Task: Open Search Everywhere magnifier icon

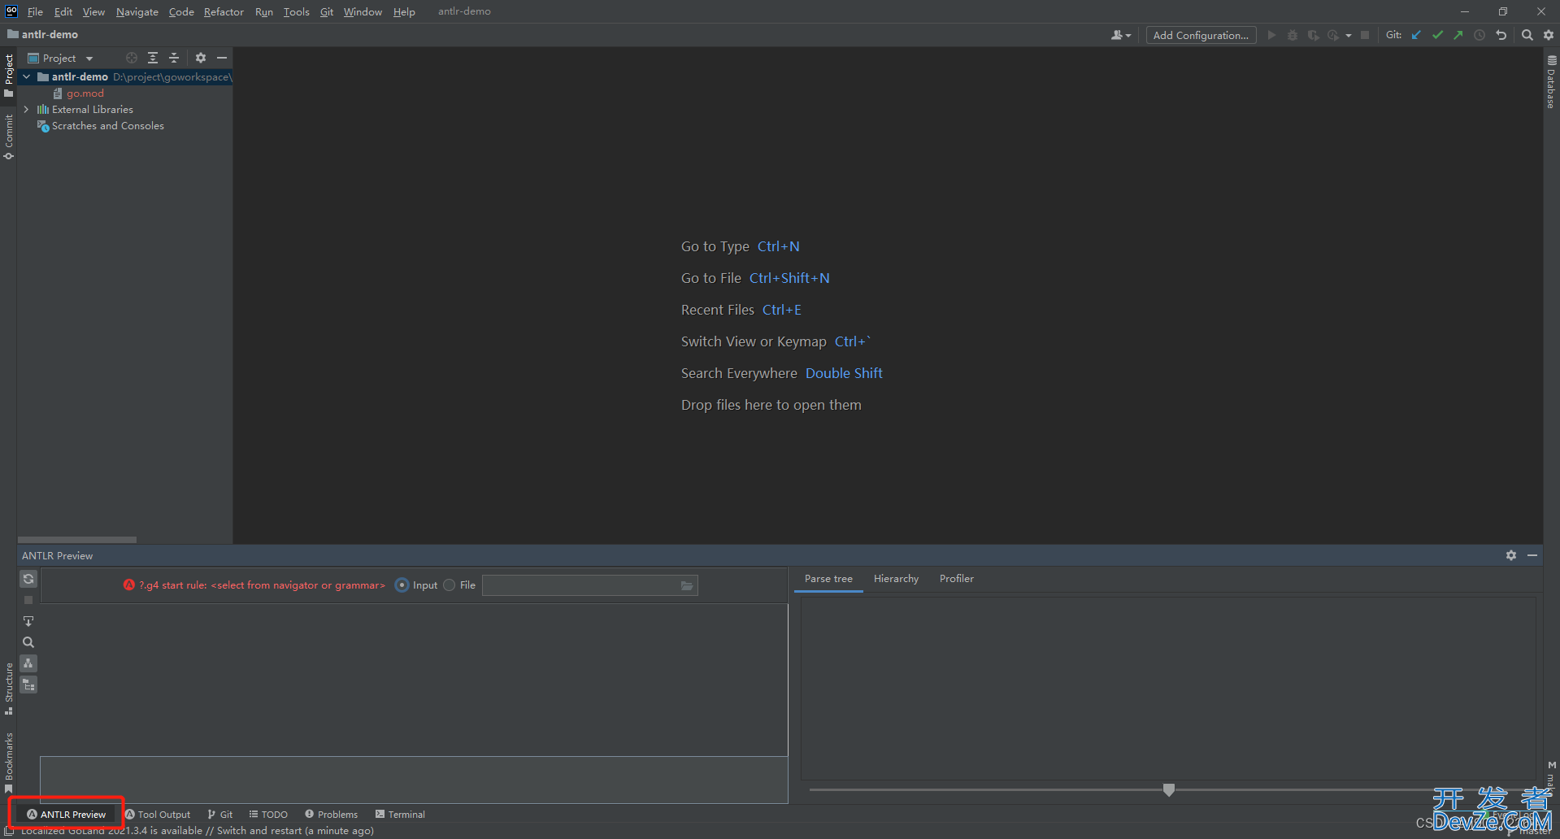Action: click(1527, 35)
